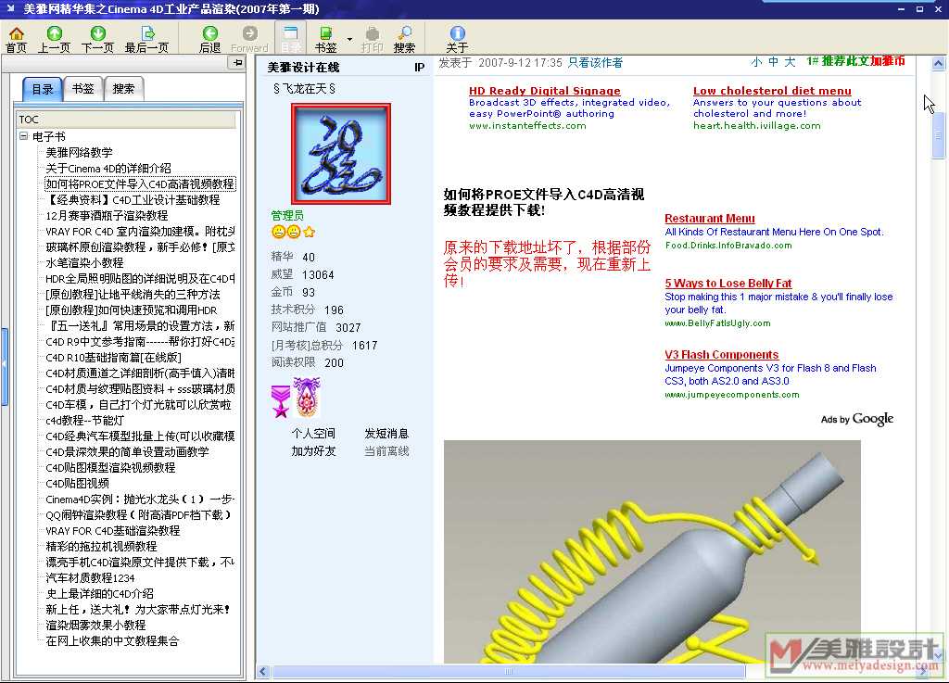
Task: Click the purple ornament badge icon
Action: pyautogui.click(x=307, y=397)
